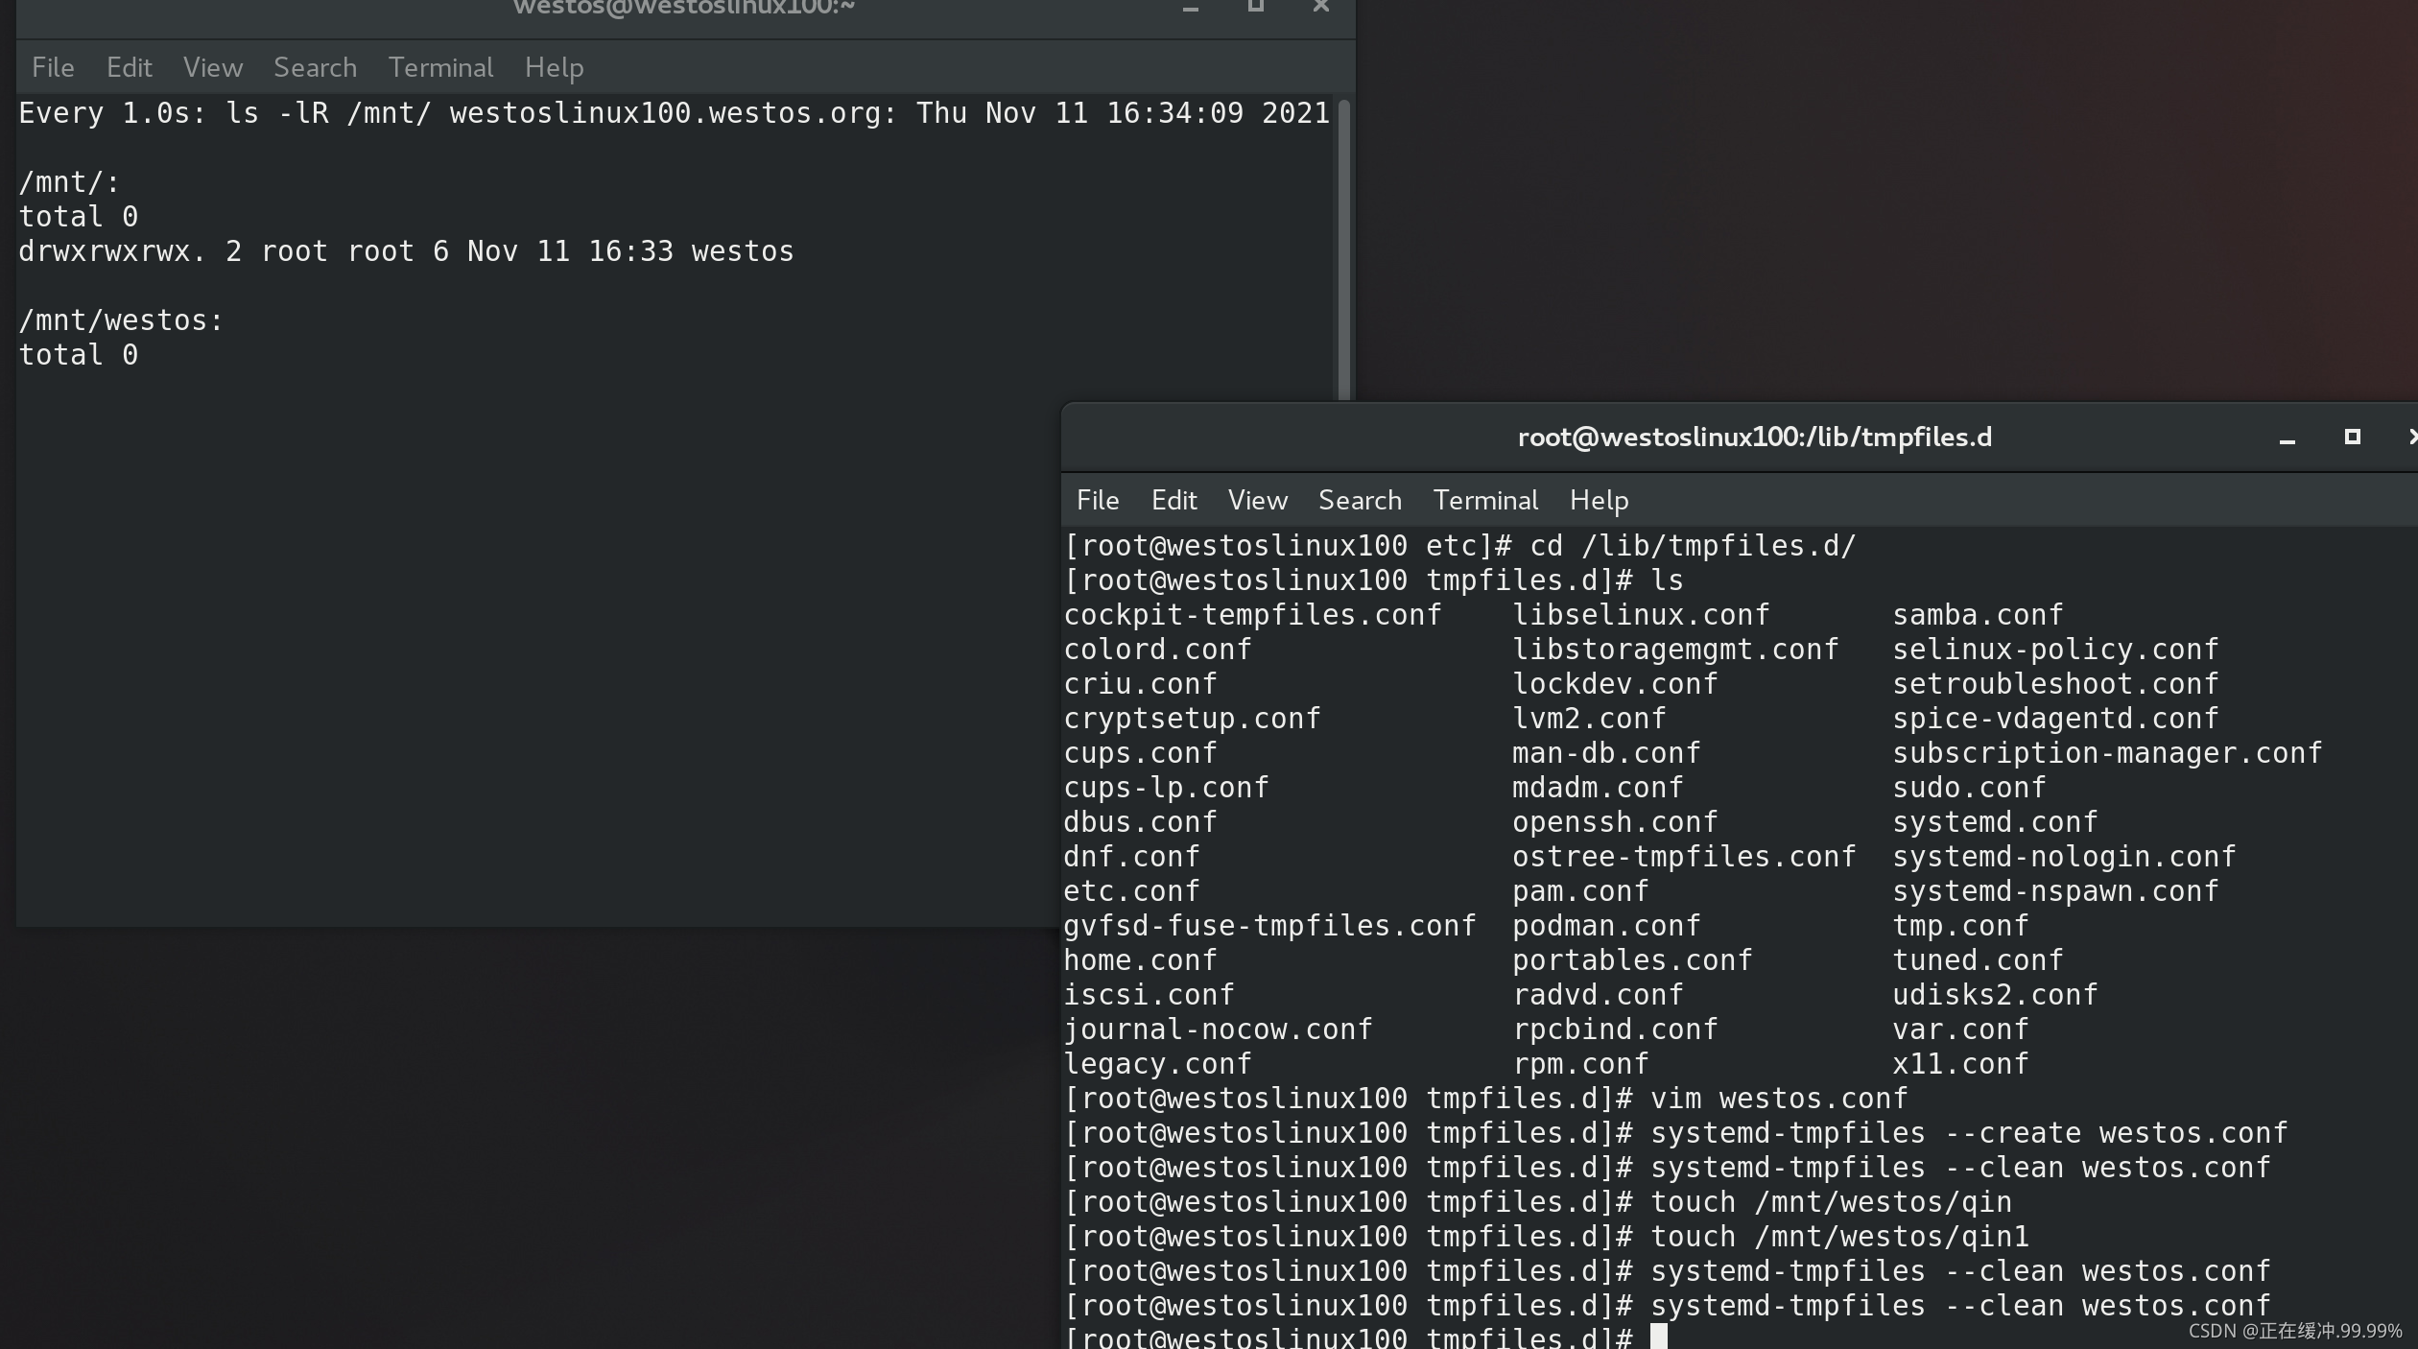
Task: Open Help menu in westos terminal window
Action: [554, 67]
